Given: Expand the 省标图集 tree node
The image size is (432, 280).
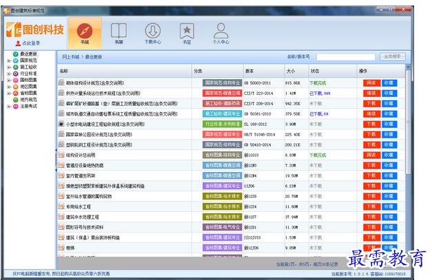Looking at the screenshot, I should click(9, 94).
